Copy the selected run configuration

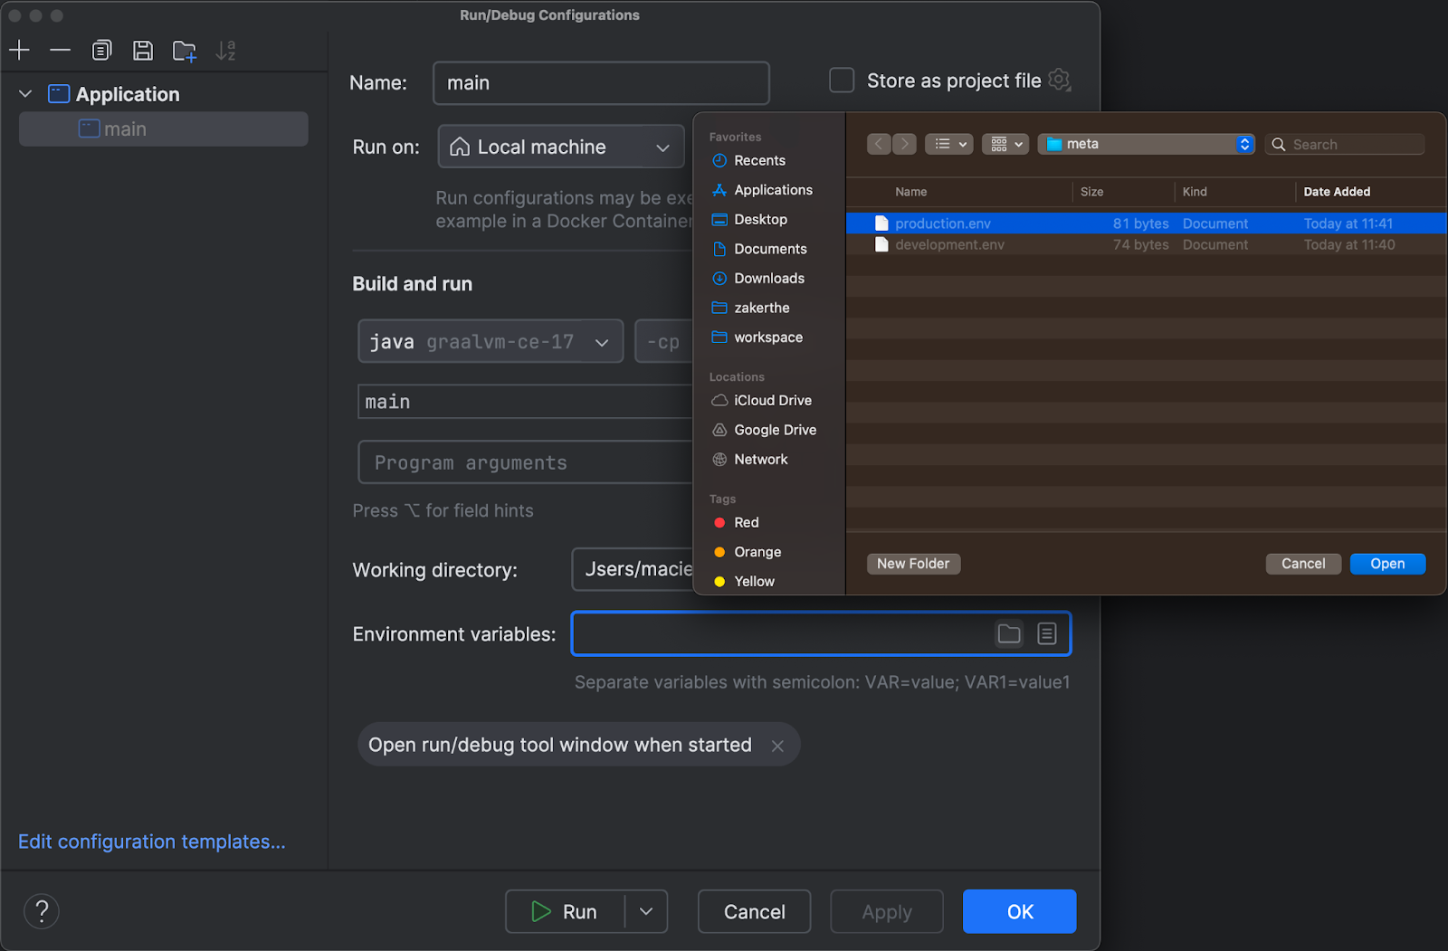(102, 51)
